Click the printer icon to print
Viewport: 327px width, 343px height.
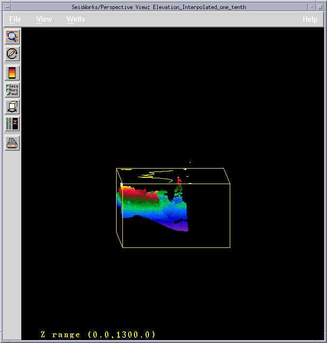[x=12, y=143]
